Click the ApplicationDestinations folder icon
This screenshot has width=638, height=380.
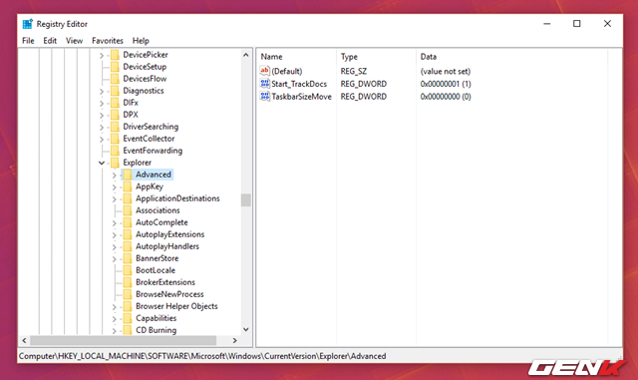coord(128,198)
